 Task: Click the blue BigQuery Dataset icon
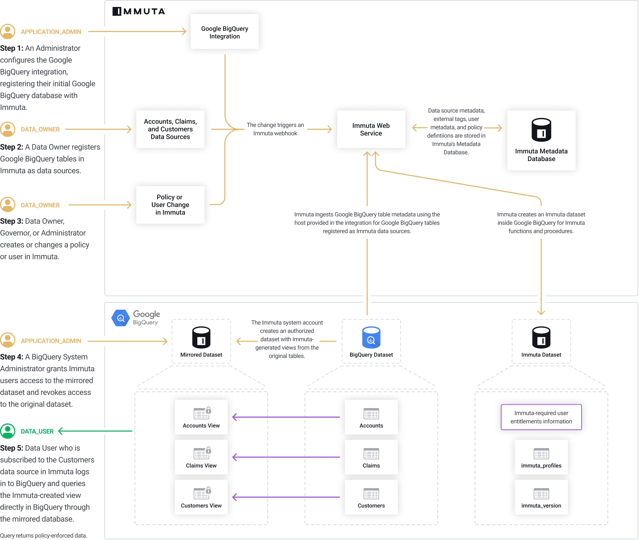coord(371,337)
